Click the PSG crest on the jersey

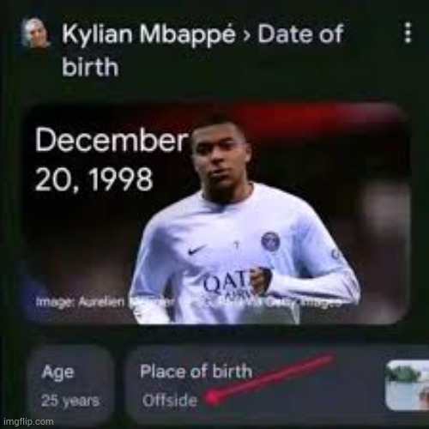point(270,240)
